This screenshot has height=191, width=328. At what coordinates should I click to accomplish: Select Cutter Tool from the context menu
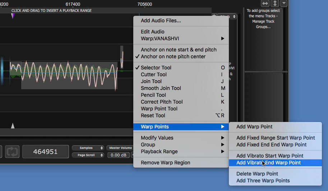point(154,74)
